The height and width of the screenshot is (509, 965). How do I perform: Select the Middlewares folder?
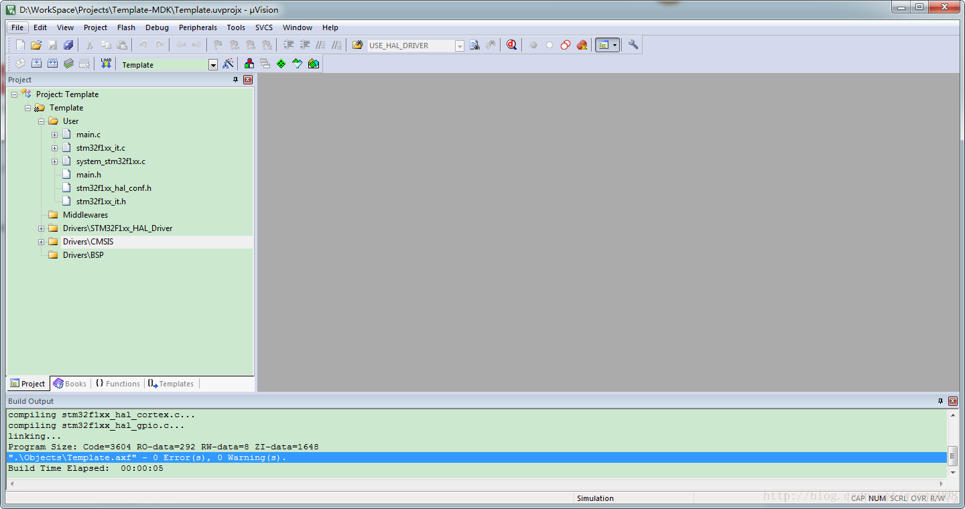tap(85, 215)
